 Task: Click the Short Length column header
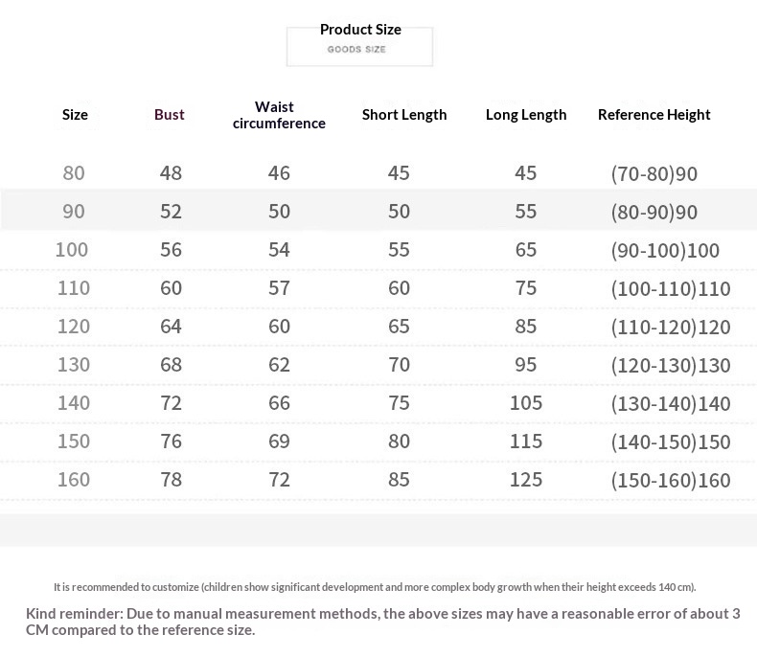pyautogui.click(x=404, y=115)
